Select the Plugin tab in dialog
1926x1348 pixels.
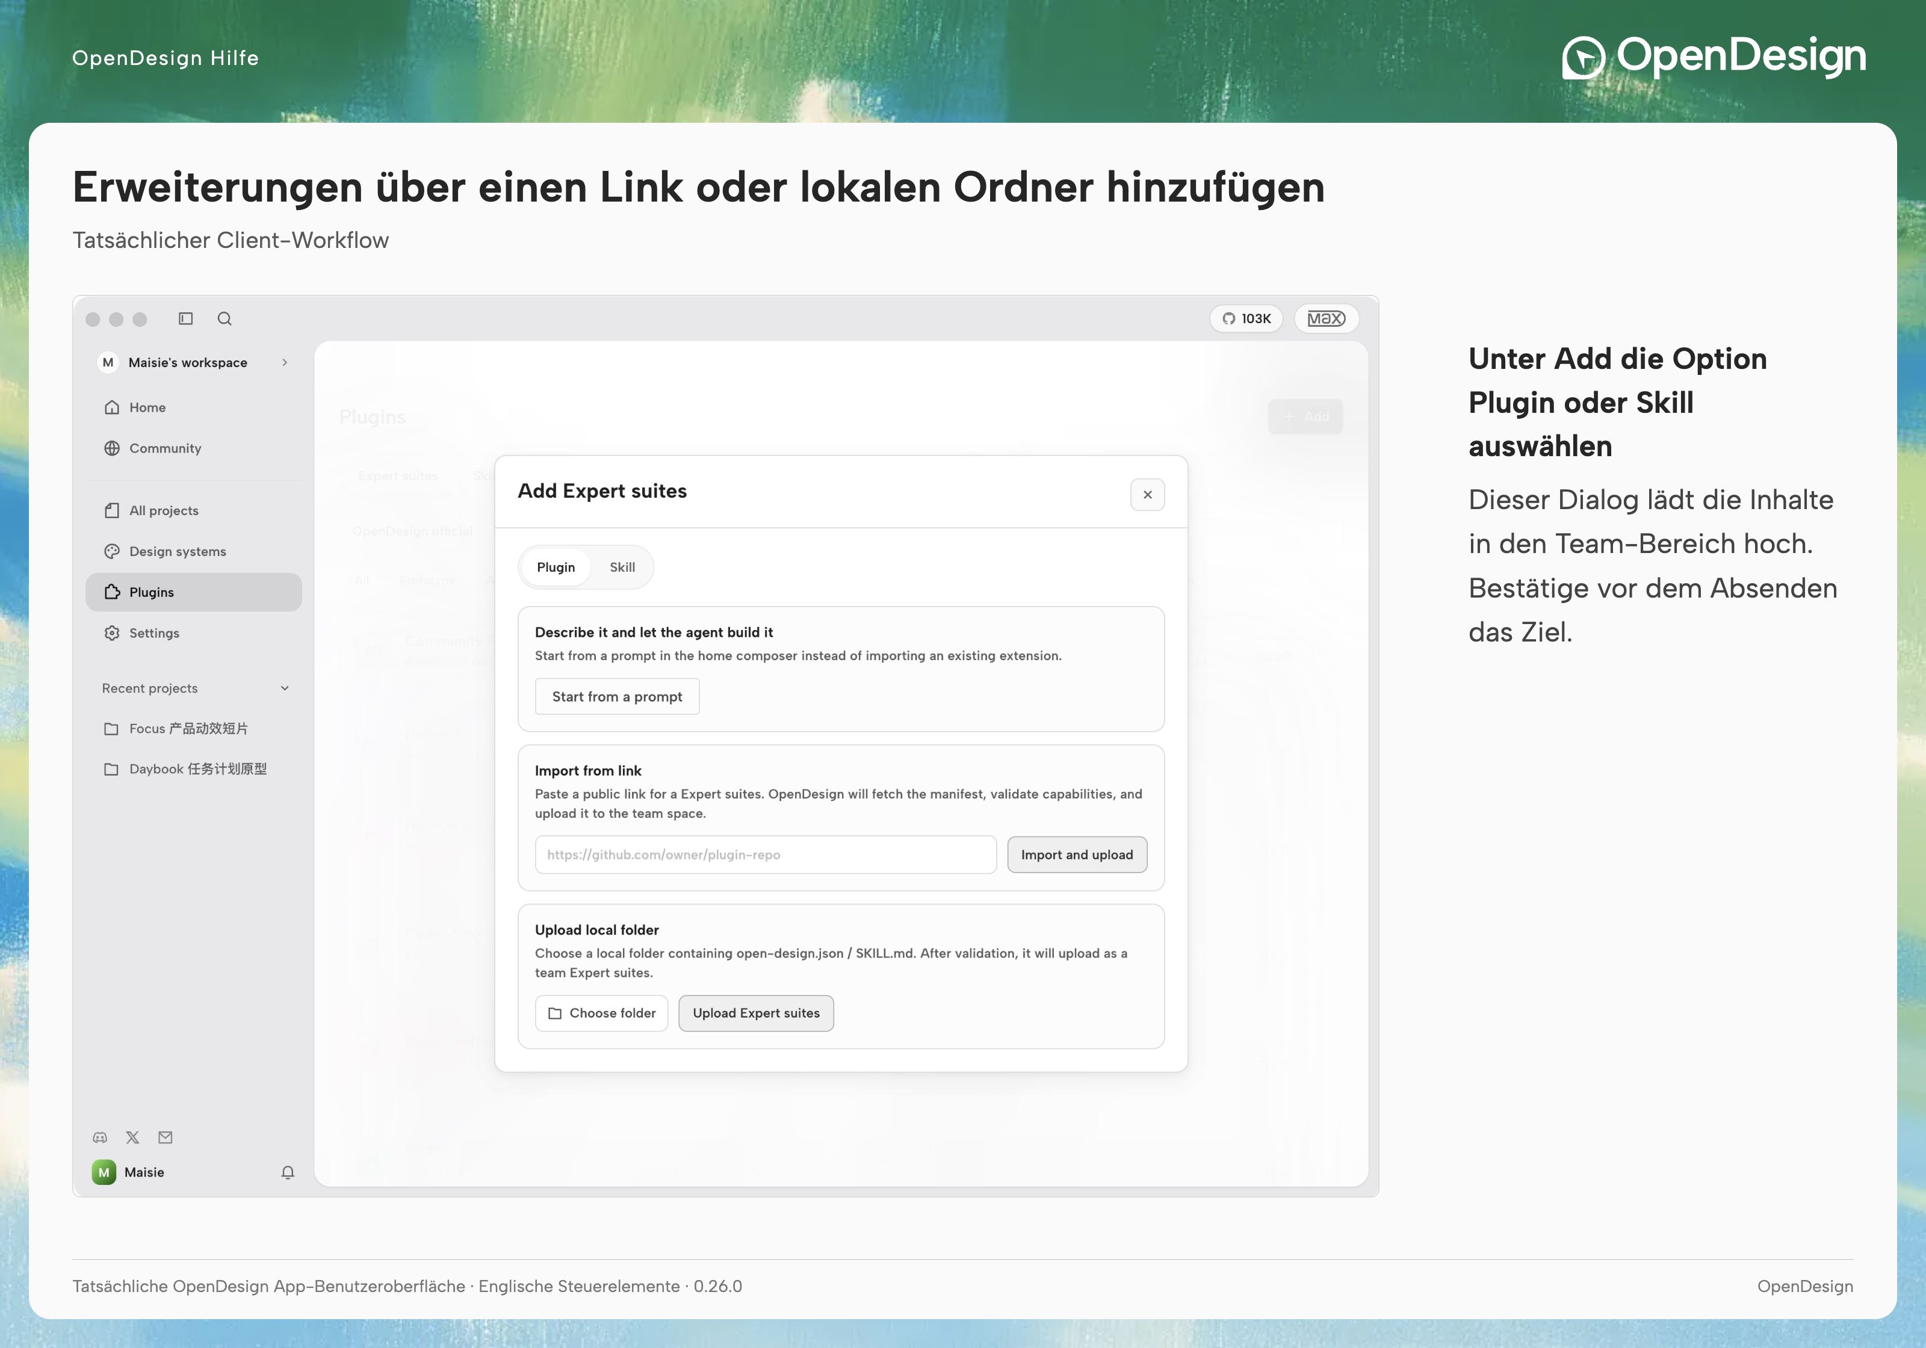point(556,567)
